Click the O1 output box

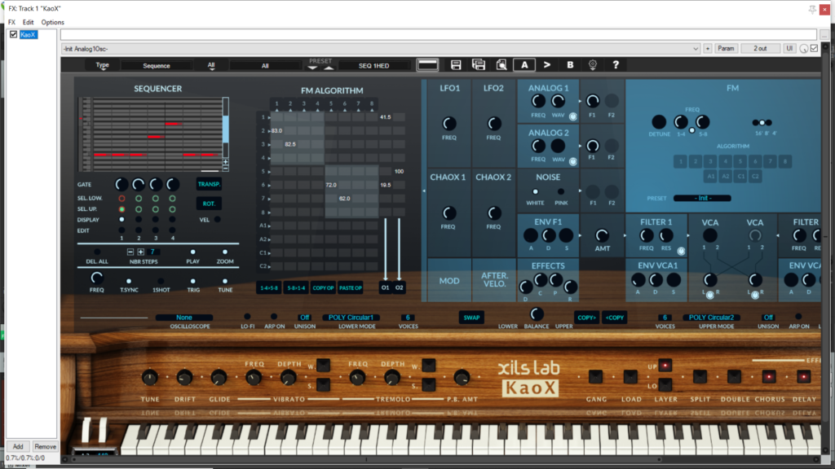tap(385, 287)
